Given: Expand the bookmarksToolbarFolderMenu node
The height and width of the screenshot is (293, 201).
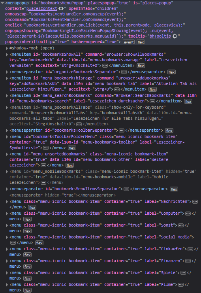Looking at the screenshot, I should point(7,137).
